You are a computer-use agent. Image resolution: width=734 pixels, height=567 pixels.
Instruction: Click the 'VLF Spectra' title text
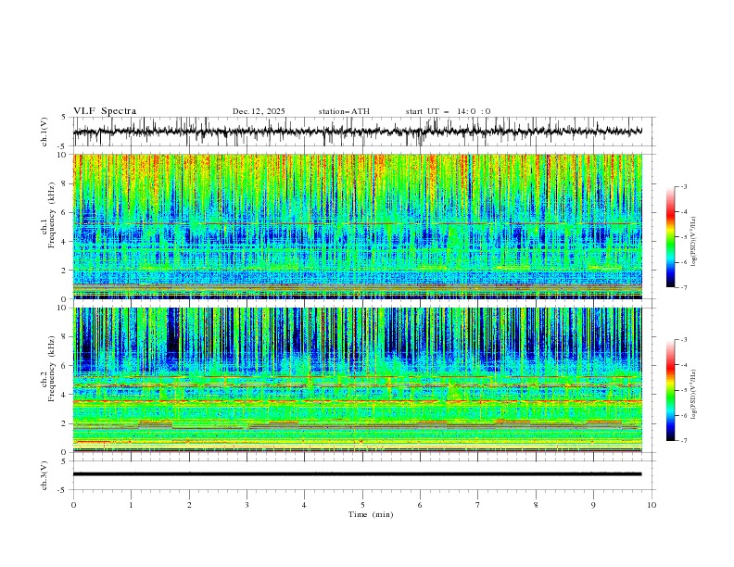pyautogui.click(x=105, y=111)
